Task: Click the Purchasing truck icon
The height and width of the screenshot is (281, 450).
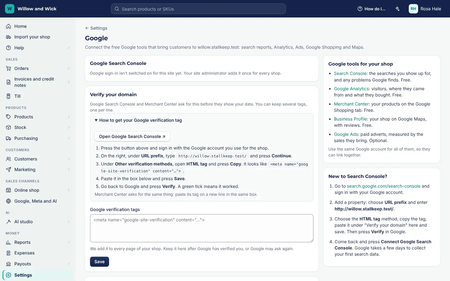Action: (x=8, y=138)
